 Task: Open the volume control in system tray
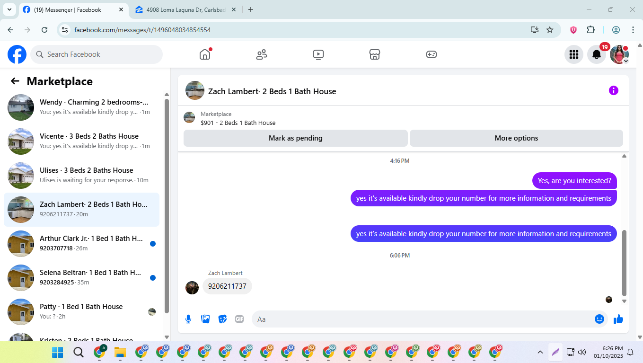coord(582,352)
